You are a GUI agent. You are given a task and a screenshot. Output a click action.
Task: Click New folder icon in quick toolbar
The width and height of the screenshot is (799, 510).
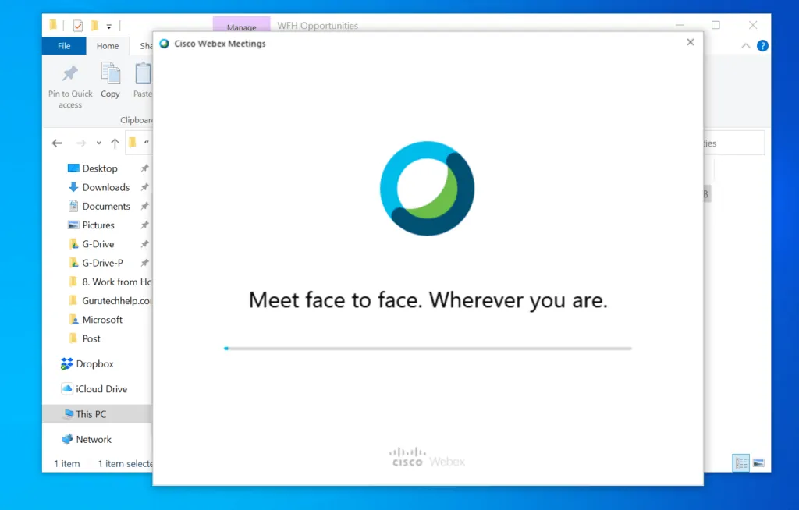click(94, 26)
